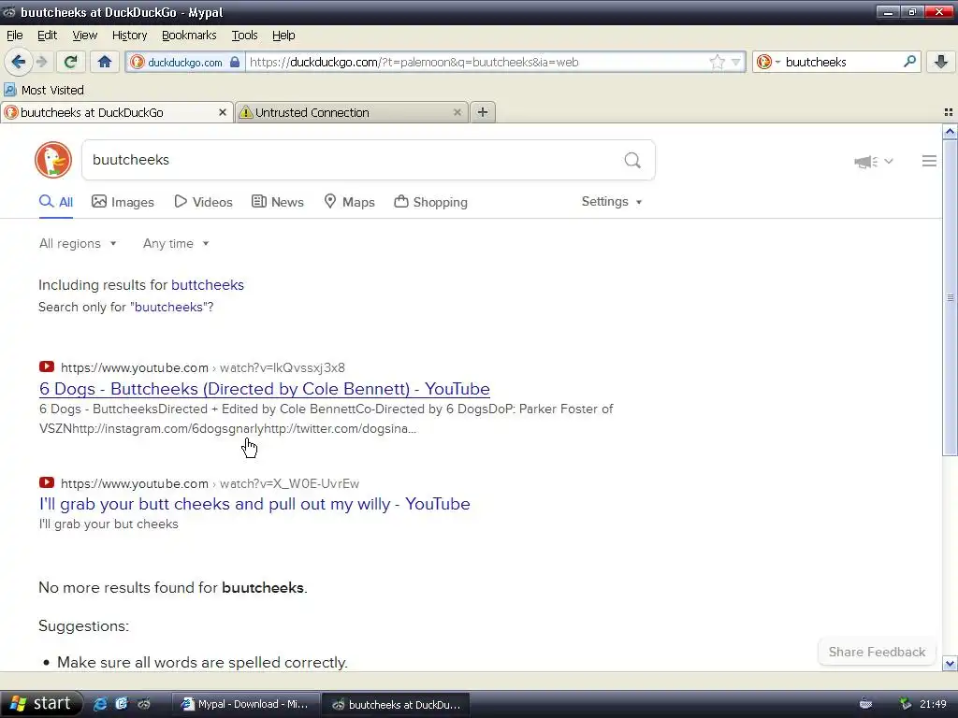
Task: Reload the current page
Action: point(71,62)
